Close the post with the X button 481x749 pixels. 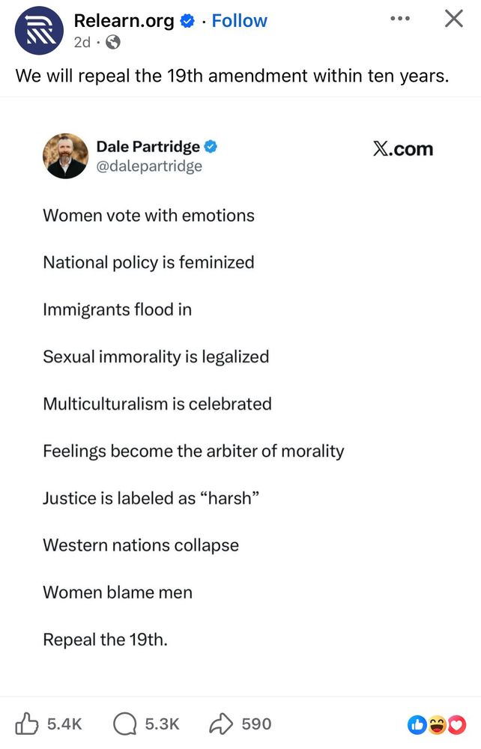point(453,18)
